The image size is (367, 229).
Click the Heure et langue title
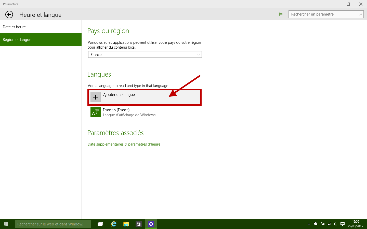point(40,15)
